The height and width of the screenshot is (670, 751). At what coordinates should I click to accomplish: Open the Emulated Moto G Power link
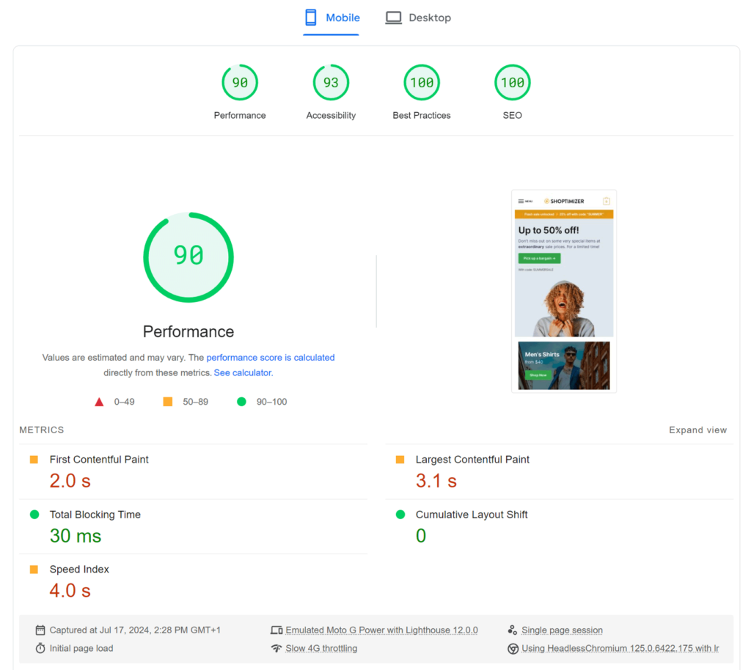pos(381,629)
